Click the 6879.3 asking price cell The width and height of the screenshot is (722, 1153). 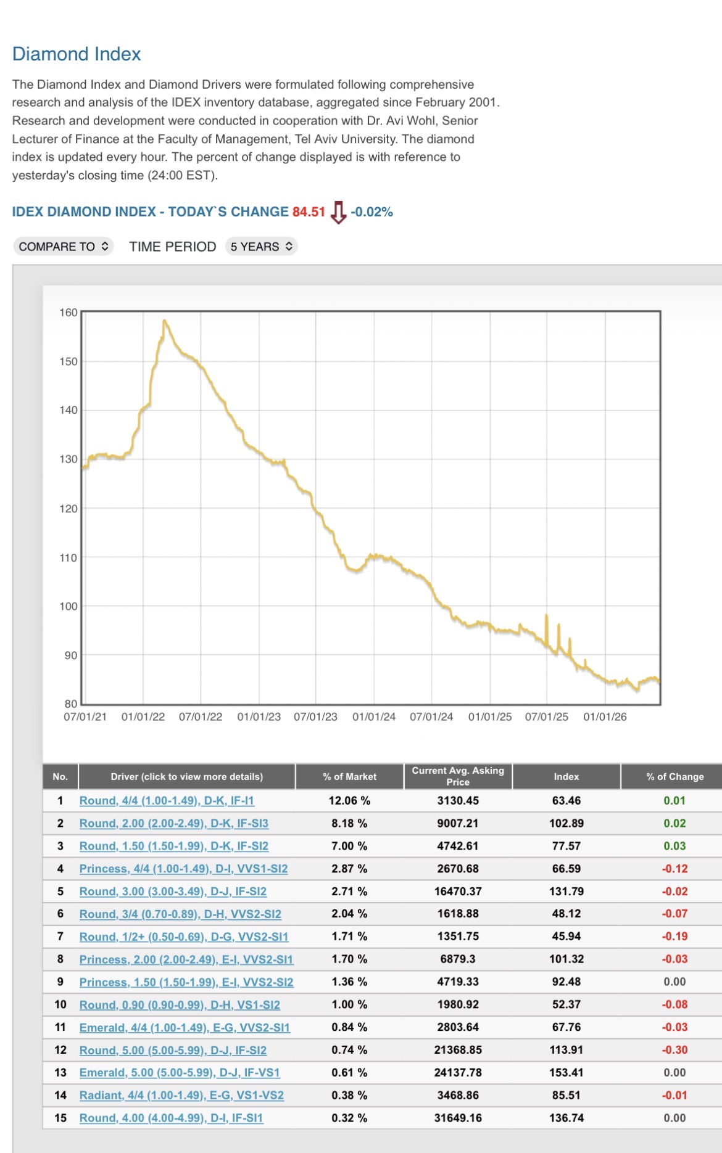point(458,959)
